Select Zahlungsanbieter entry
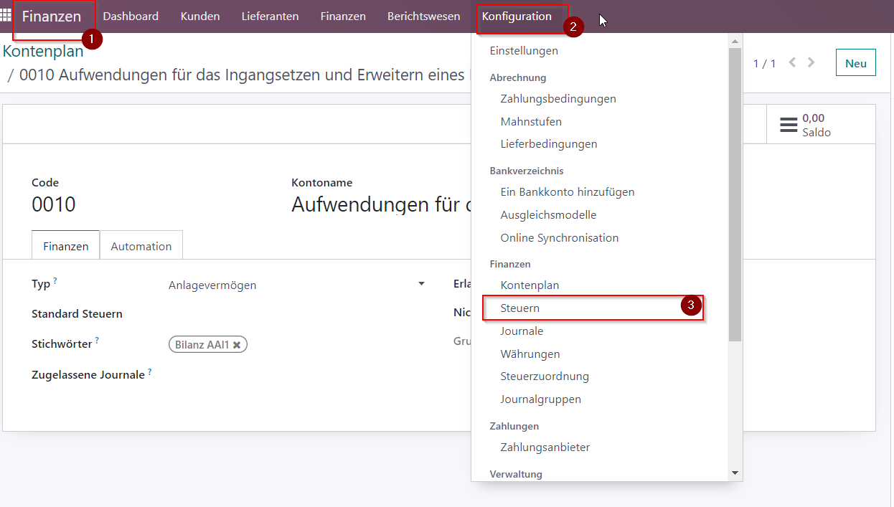The width and height of the screenshot is (894, 507). coord(545,447)
